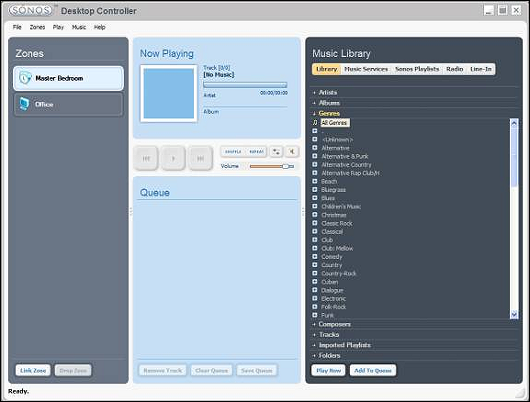Select the Master Bedroom zone

(x=68, y=78)
